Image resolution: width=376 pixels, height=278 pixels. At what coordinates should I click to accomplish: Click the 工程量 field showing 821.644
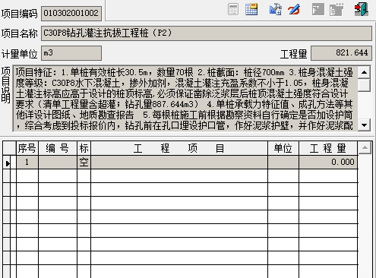click(341, 53)
